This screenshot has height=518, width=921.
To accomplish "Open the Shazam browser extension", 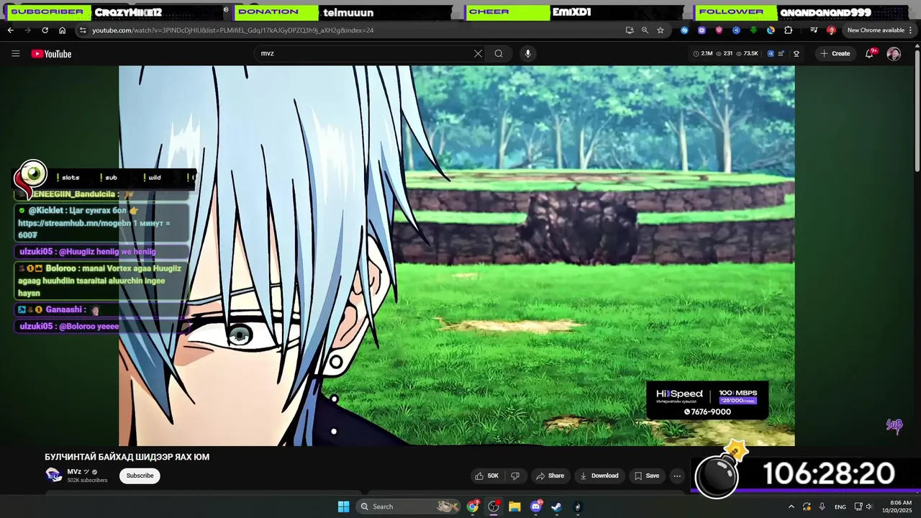I will (684, 30).
